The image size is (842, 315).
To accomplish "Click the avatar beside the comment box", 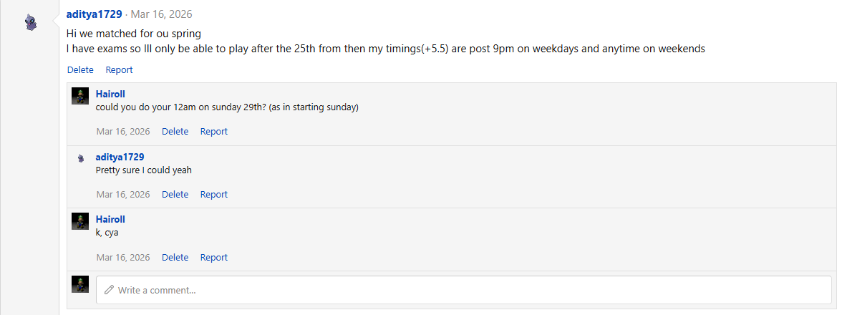I will [x=80, y=284].
